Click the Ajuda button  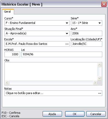52,114
